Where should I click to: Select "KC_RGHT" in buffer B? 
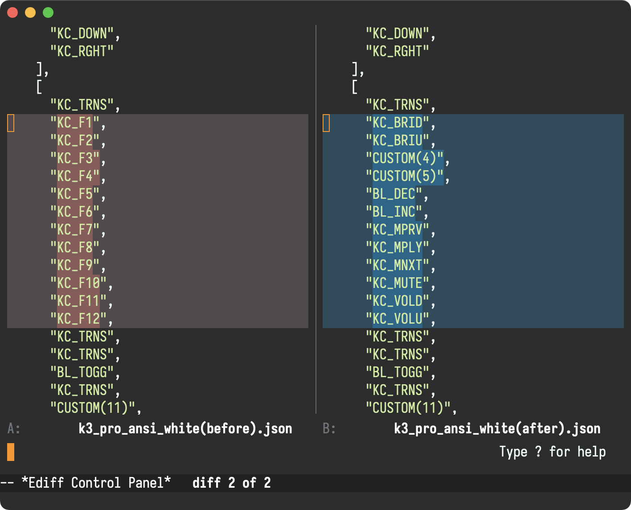click(397, 52)
